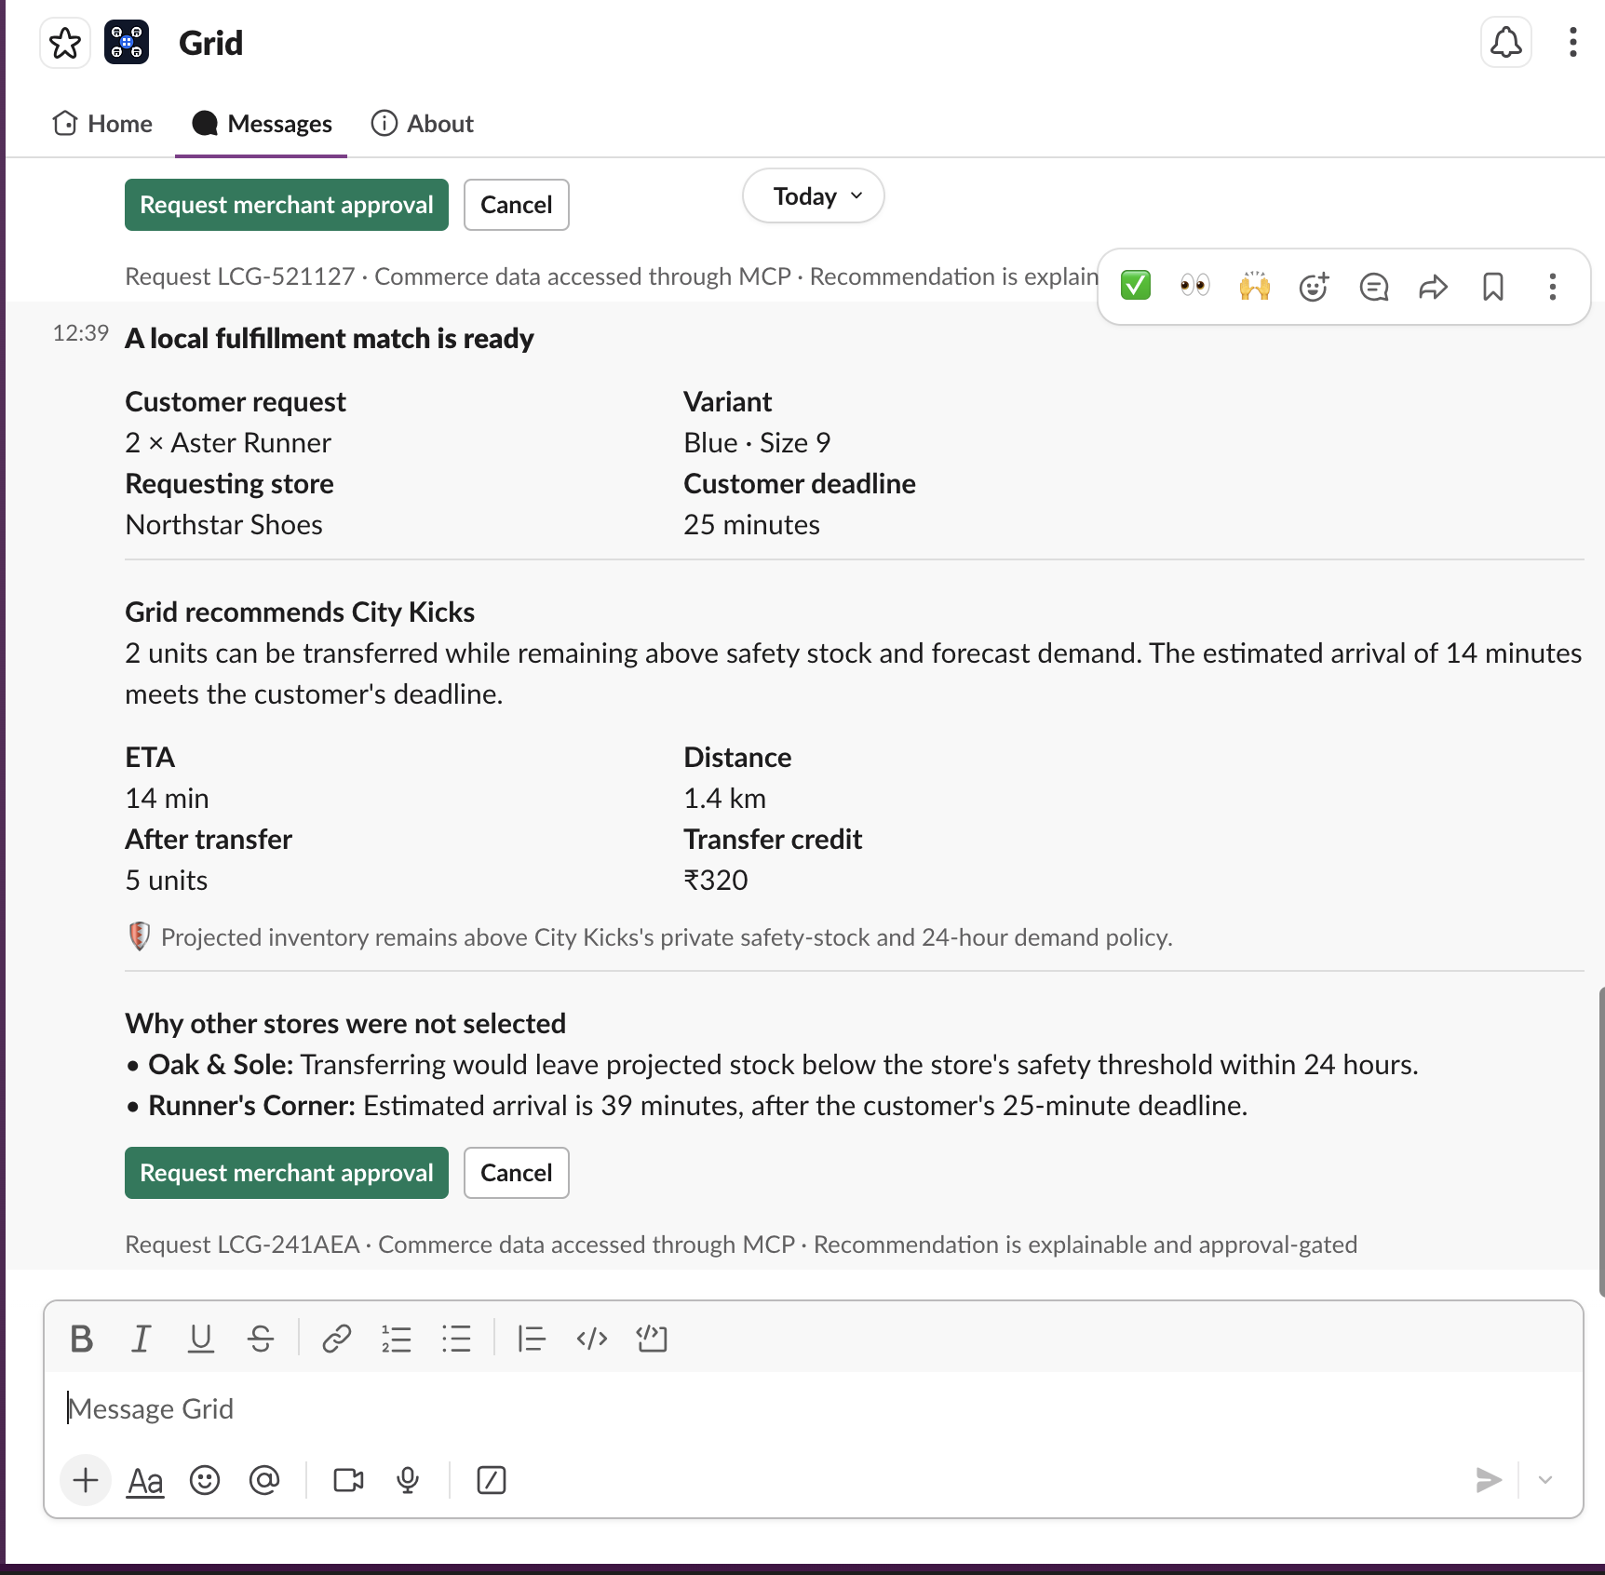Open the emoji picker in composer
The height and width of the screenshot is (1575, 1605).
pos(205,1480)
